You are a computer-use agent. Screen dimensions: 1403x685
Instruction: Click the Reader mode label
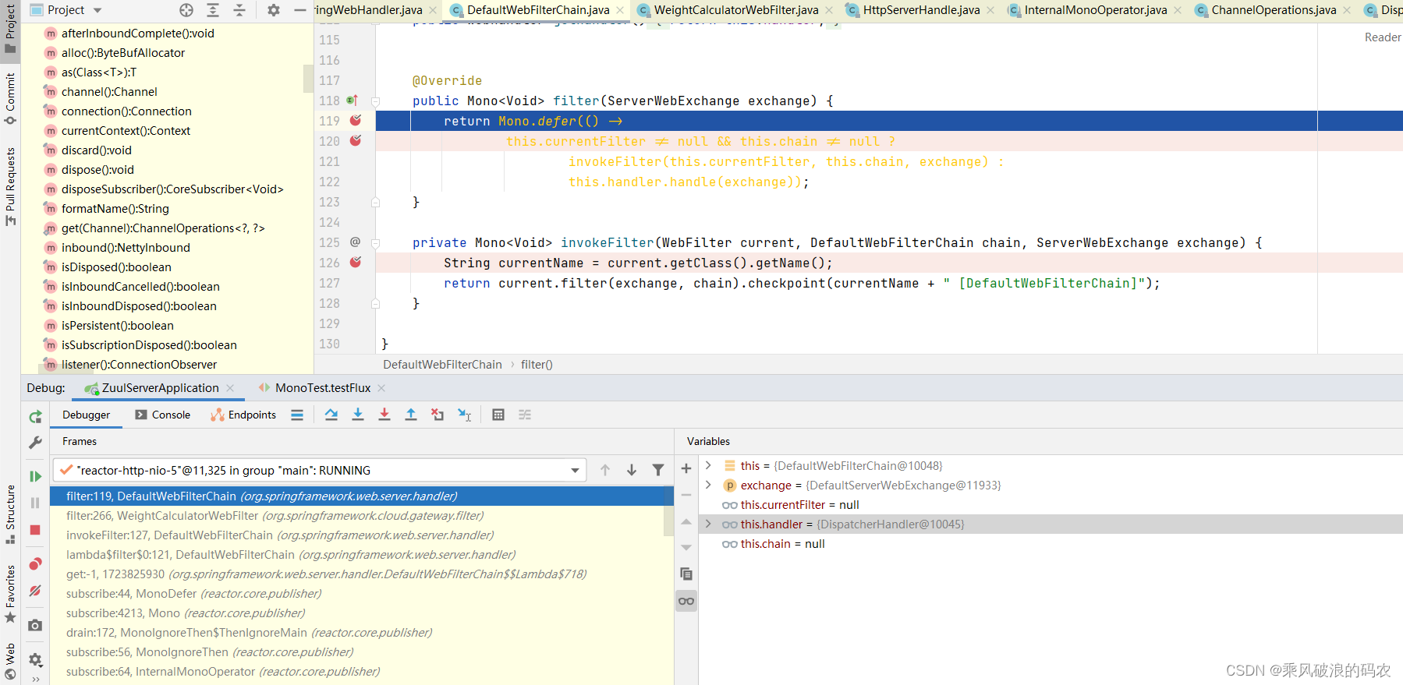tap(1382, 37)
